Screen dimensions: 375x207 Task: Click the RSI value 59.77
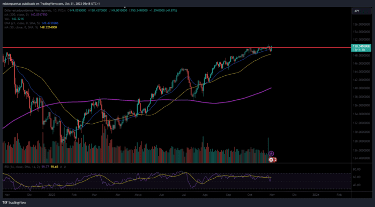(45, 167)
